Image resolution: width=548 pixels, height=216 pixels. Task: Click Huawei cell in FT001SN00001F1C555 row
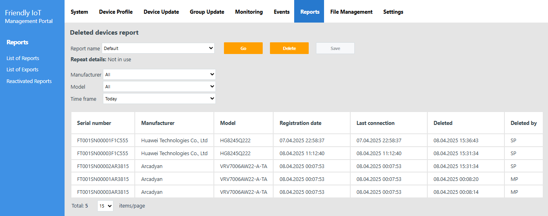(174, 141)
